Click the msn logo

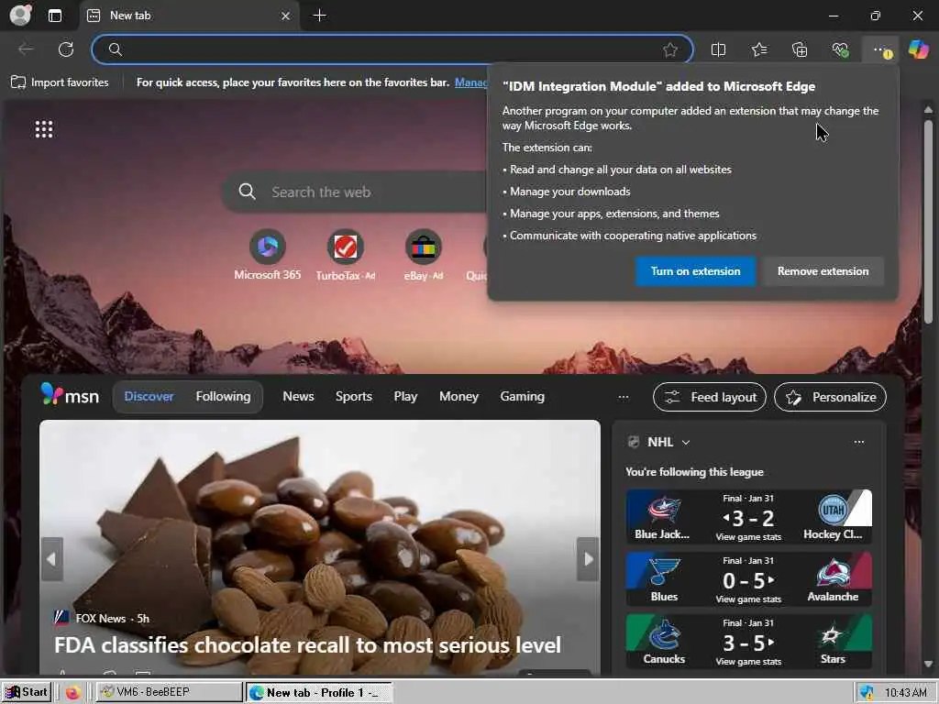pyautogui.click(x=70, y=395)
